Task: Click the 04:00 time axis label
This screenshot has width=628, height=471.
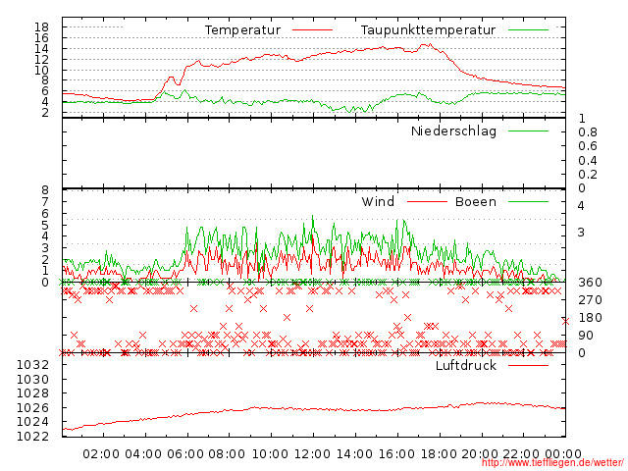Action: click(143, 454)
